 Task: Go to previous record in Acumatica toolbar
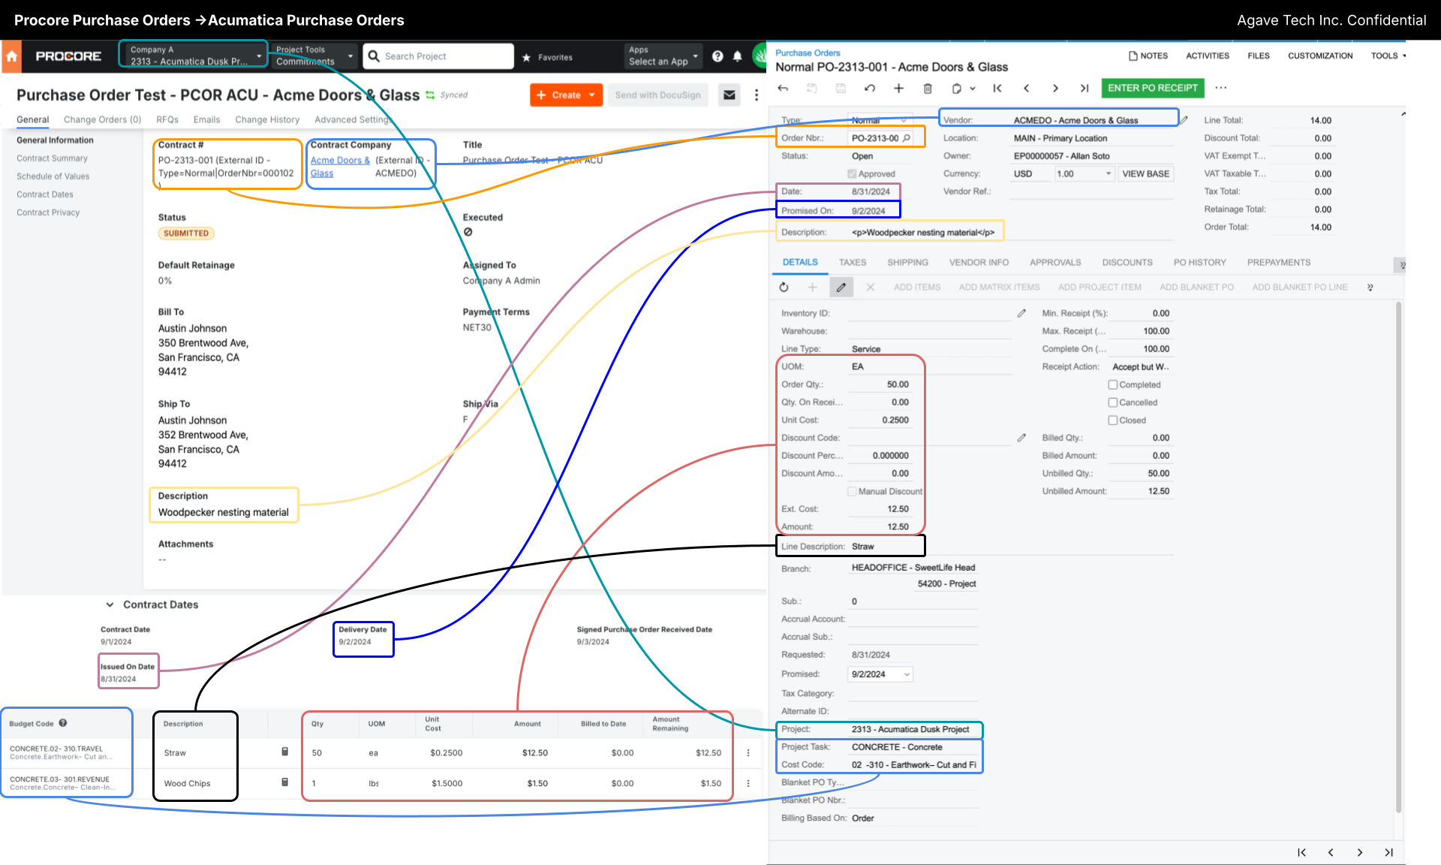point(1027,89)
